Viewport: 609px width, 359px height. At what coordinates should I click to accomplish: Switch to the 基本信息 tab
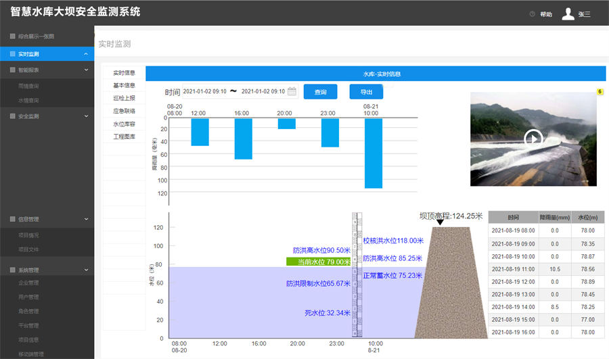124,86
